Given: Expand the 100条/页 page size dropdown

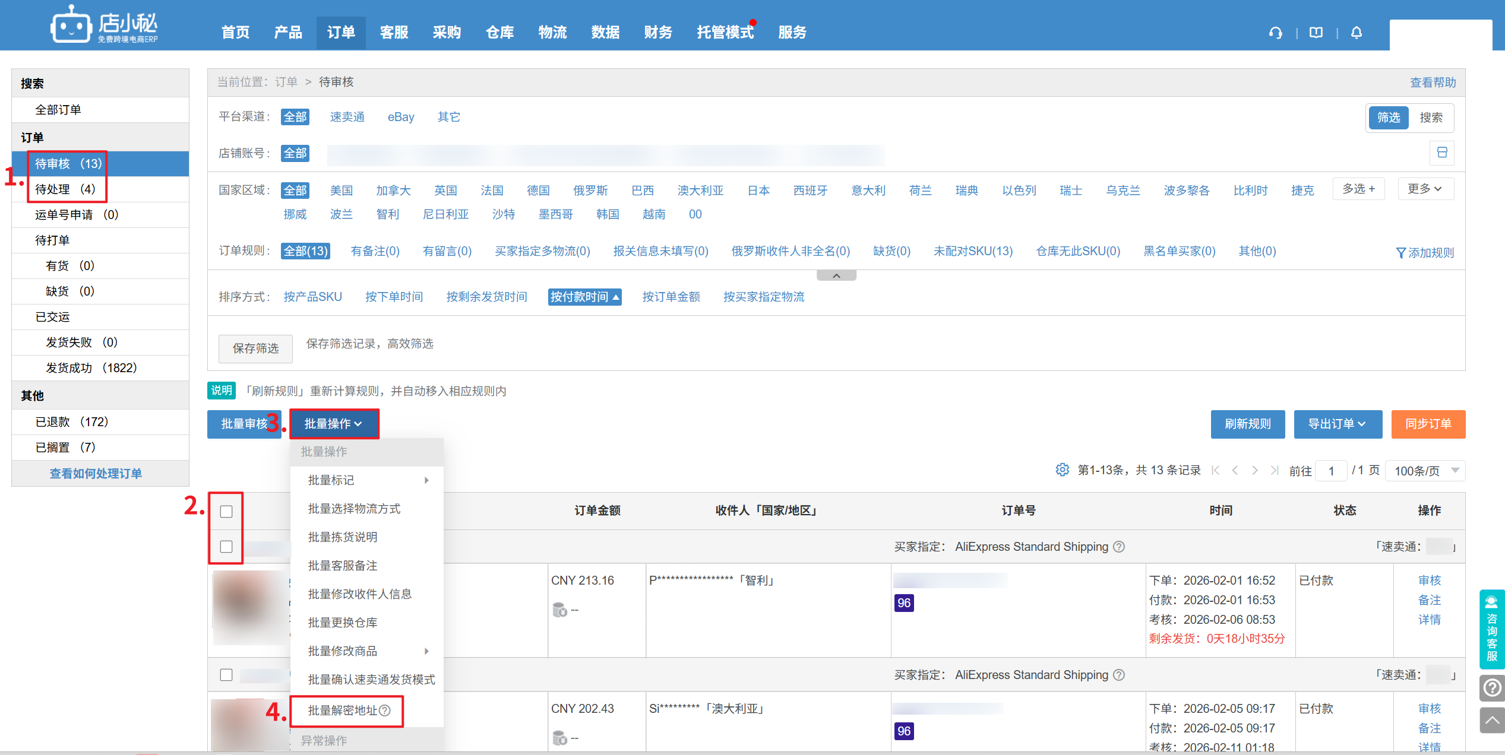Looking at the screenshot, I should click(1425, 471).
